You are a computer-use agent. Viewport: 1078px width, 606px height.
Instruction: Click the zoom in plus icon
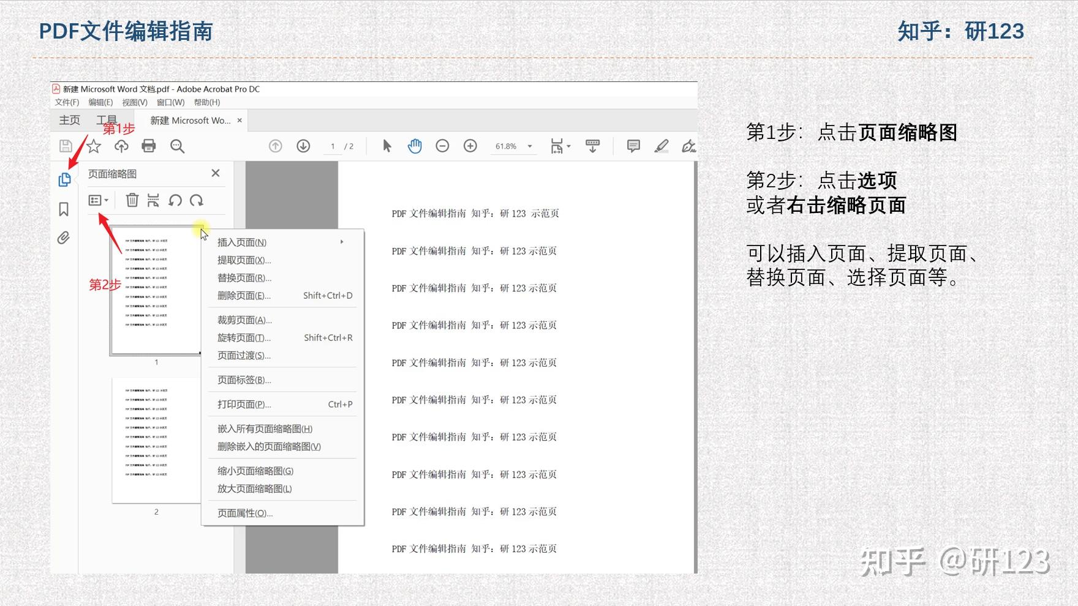click(x=470, y=146)
